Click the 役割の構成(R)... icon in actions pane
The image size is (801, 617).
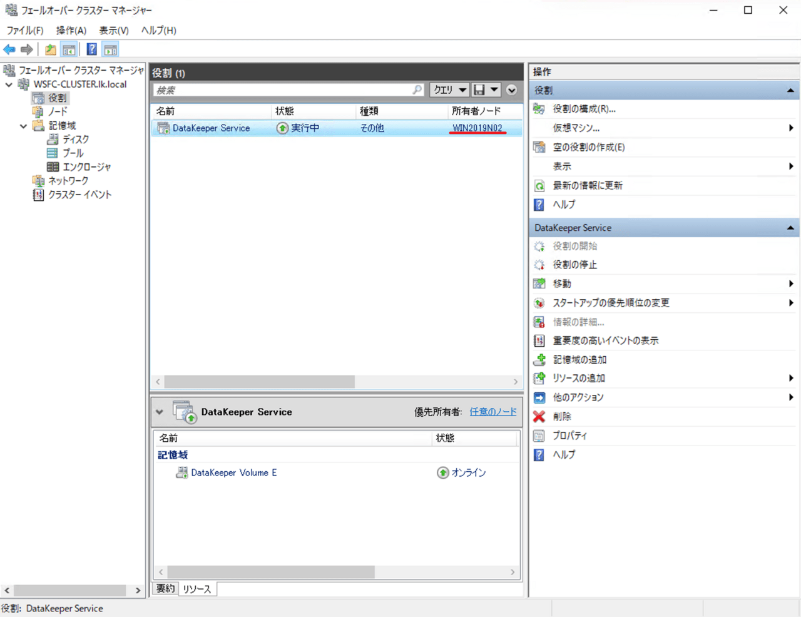tap(539, 109)
